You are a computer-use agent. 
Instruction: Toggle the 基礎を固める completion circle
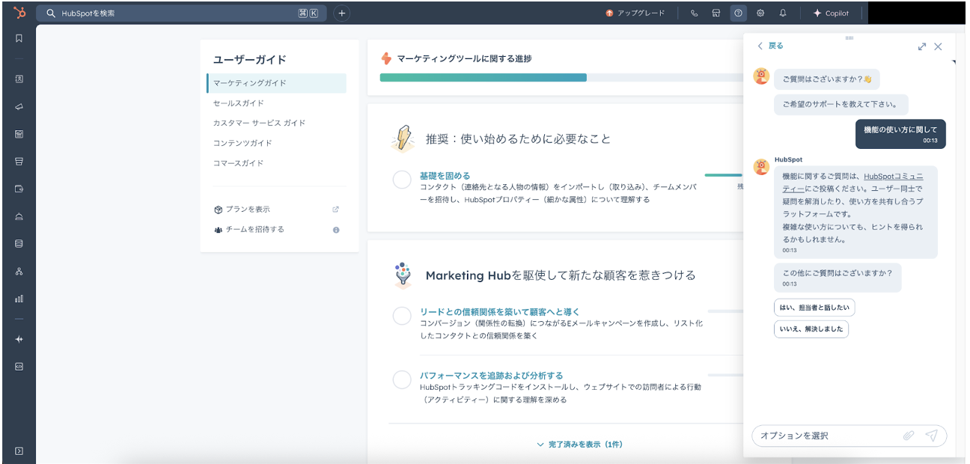click(402, 180)
